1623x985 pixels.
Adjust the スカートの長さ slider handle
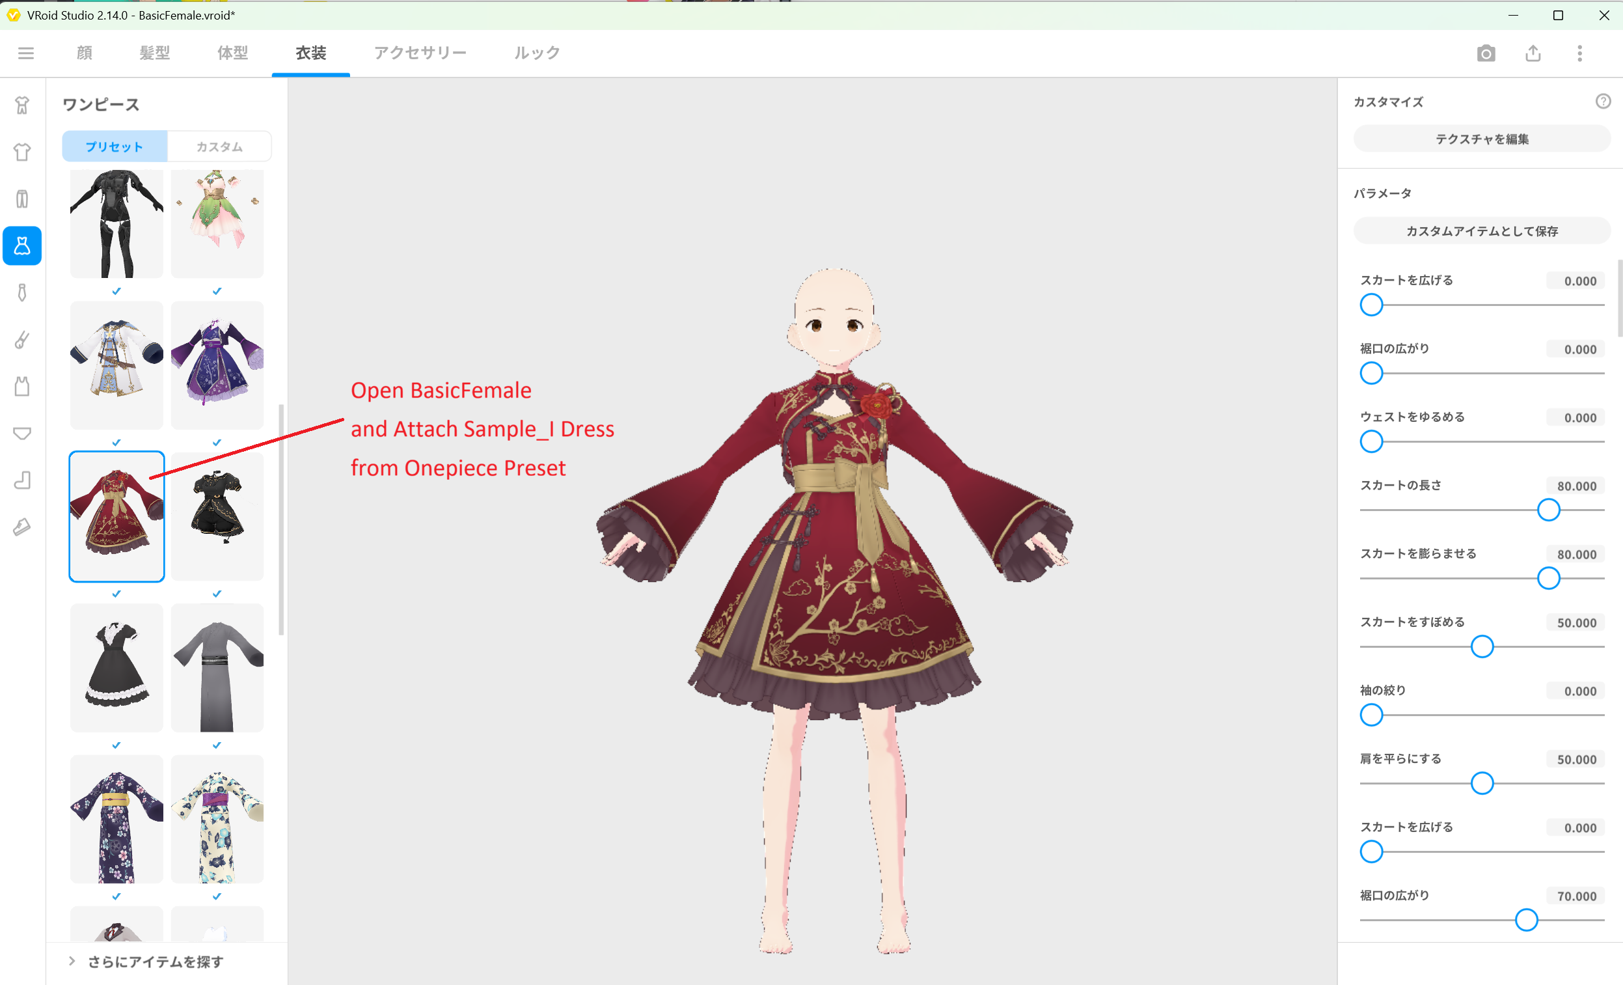coord(1549,510)
